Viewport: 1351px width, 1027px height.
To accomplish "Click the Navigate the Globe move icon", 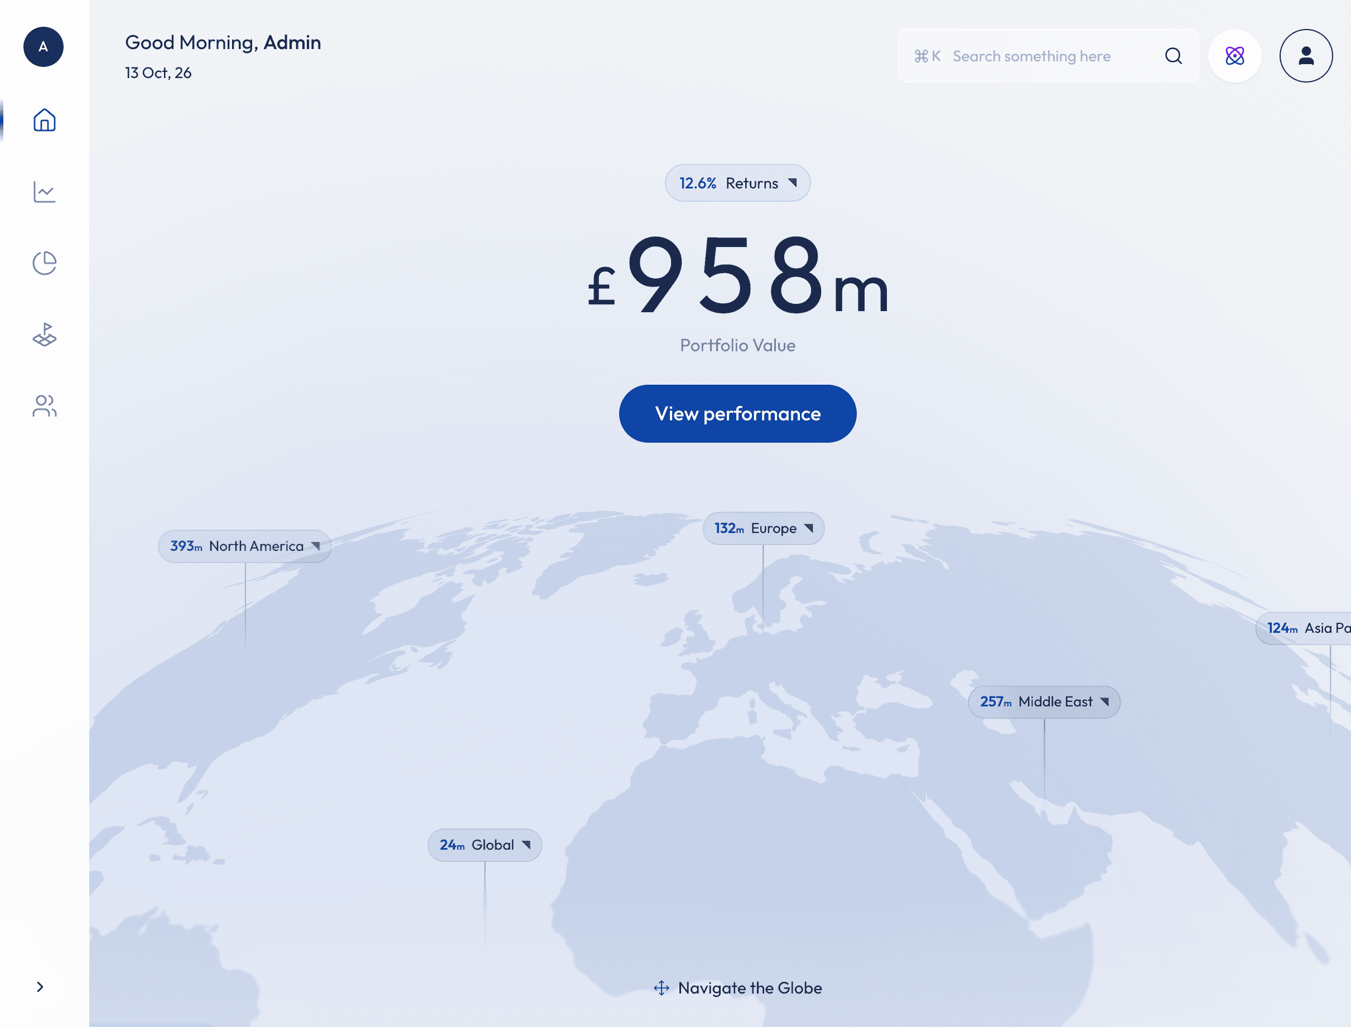I will (x=661, y=989).
